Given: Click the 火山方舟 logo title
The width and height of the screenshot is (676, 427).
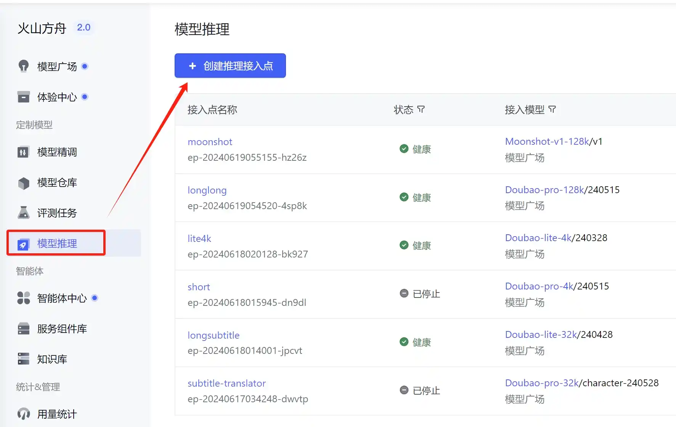Looking at the screenshot, I should pos(42,28).
